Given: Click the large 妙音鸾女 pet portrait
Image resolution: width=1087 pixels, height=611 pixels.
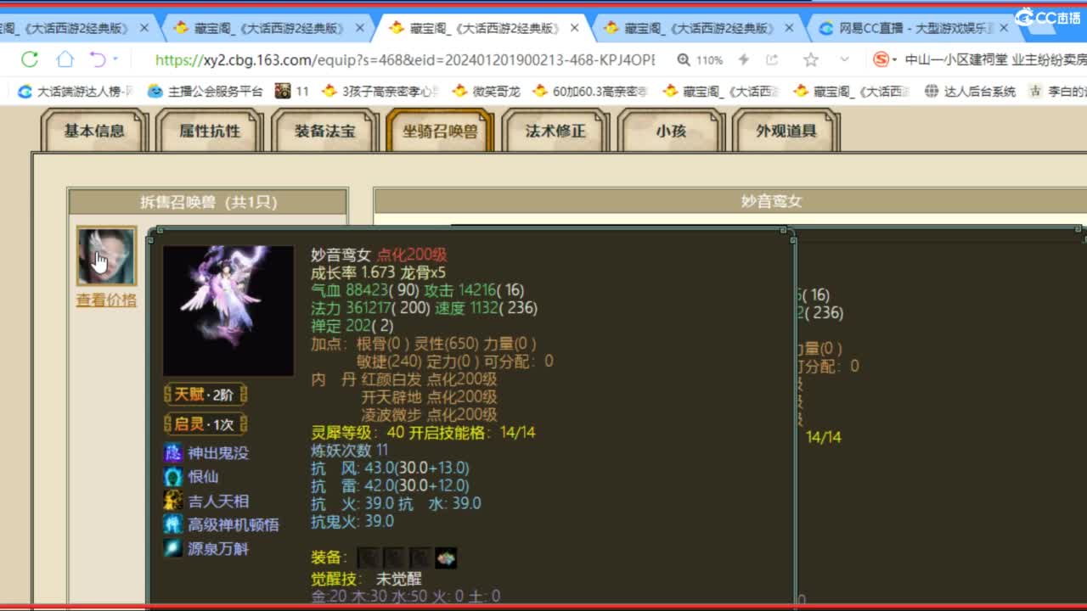Looking at the screenshot, I should click(x=228, y=311).
